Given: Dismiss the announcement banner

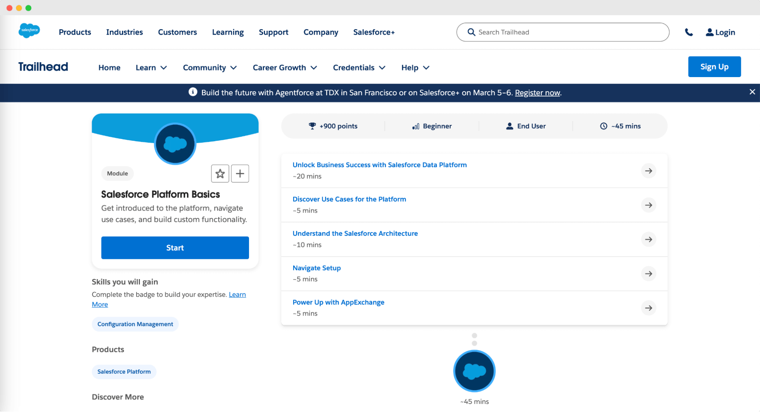Looking at the screenshot, I should (x=752, y=92).
